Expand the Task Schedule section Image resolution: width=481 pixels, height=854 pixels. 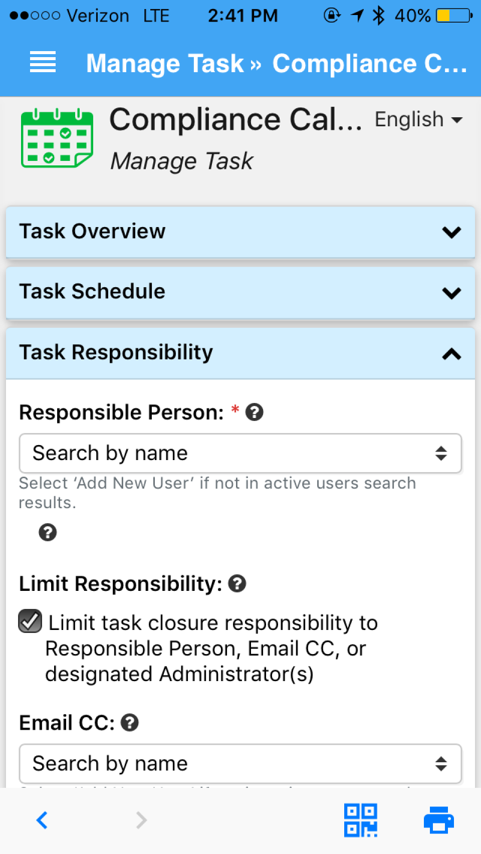point(240,292)
